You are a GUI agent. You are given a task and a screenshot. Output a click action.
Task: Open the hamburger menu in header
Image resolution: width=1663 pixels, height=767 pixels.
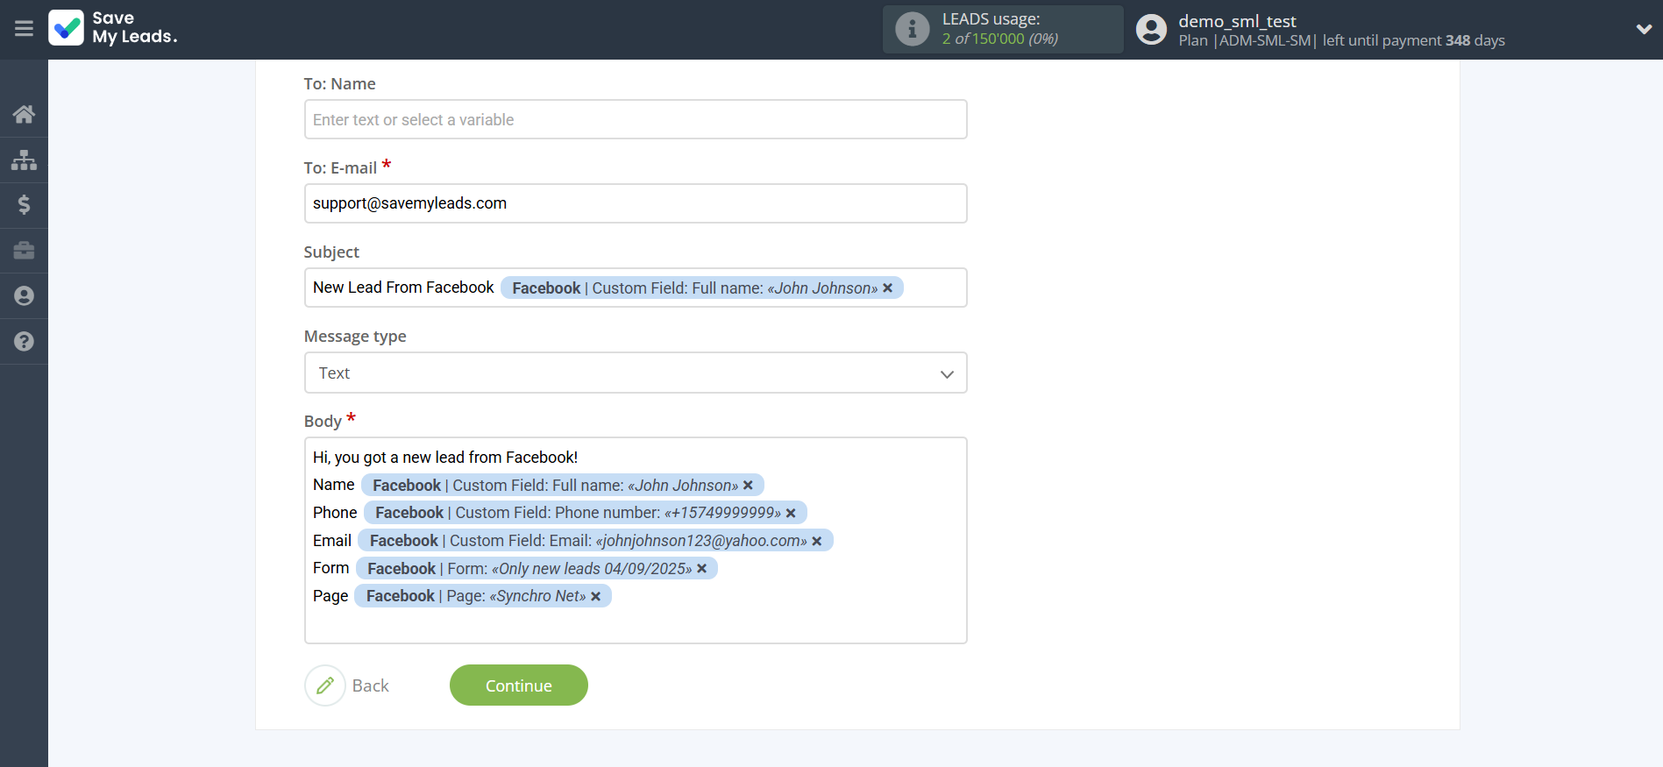point(24,29)
